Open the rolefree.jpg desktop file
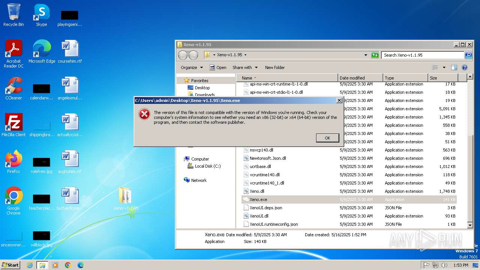The image size is (480, 270). [x=42, y=165]
